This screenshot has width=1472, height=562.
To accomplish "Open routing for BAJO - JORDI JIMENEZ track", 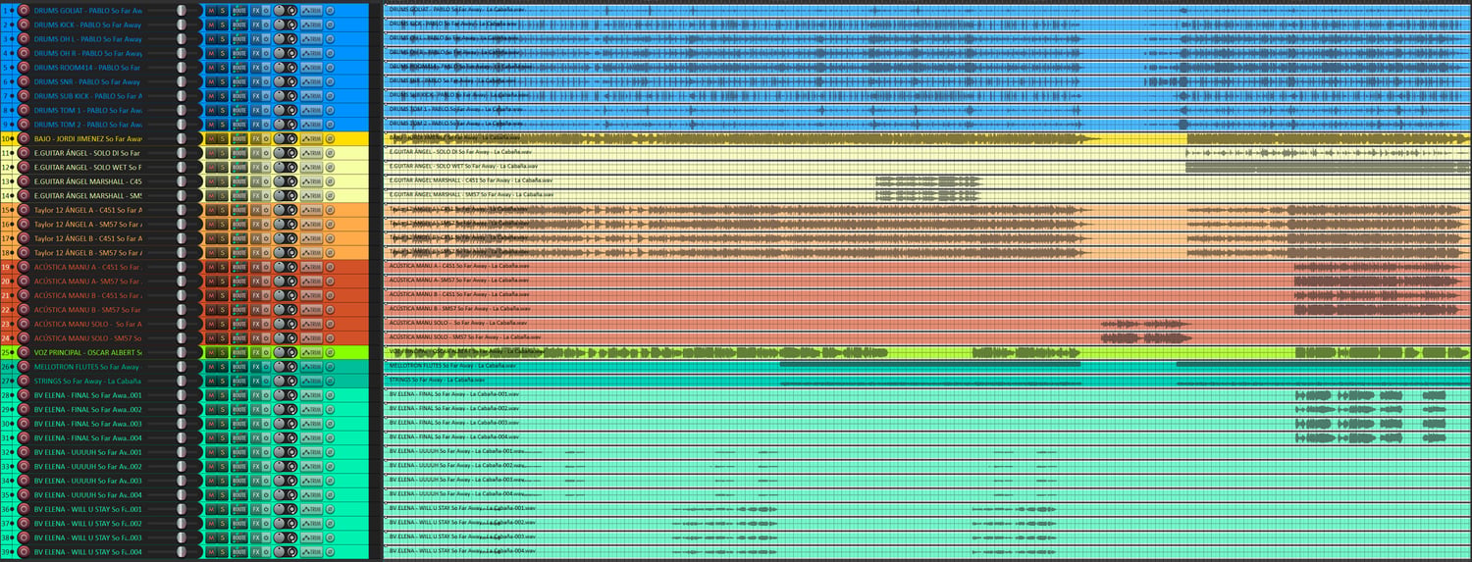I will tap(239, 138).
